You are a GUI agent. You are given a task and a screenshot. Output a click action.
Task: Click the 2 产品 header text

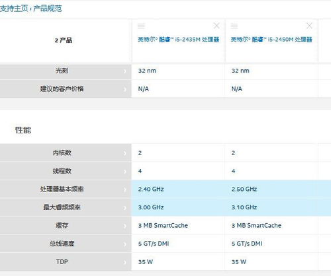64,40
